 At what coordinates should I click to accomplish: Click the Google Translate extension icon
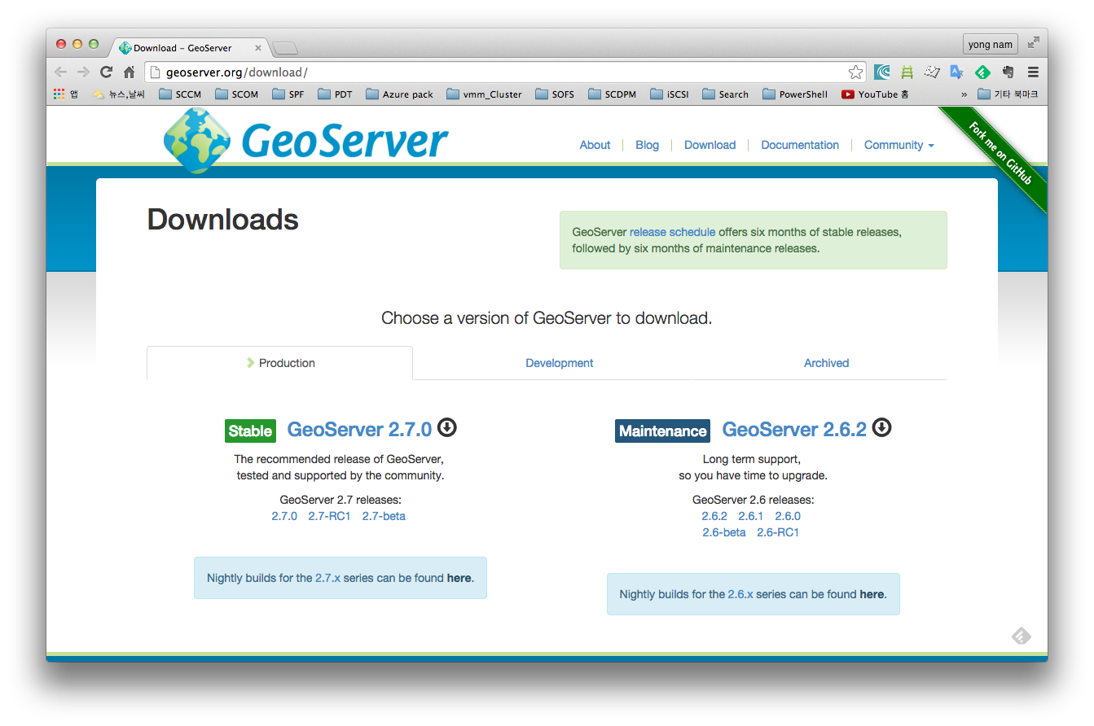click(x=956, y=72)
